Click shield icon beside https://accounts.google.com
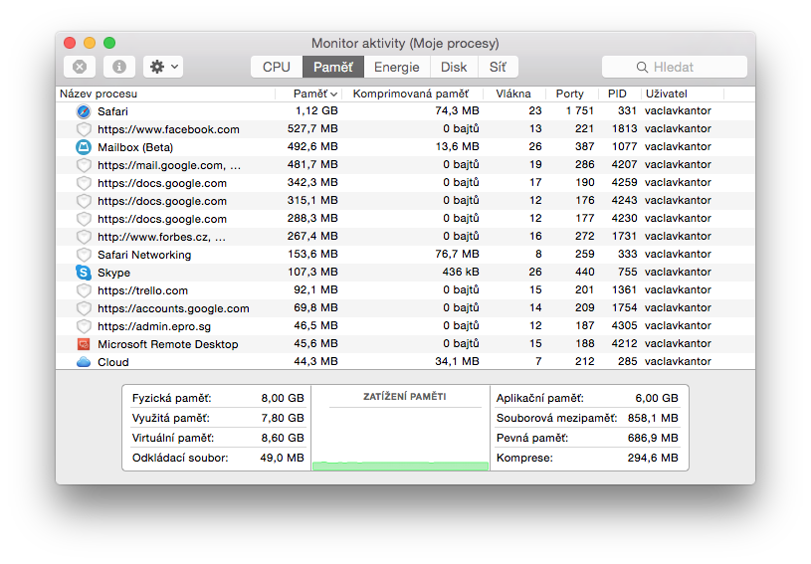Viewport: 811px width, 564px height. tap(84, 308)
